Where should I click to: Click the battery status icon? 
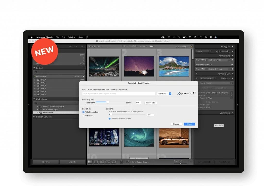[x=185, y=37]
